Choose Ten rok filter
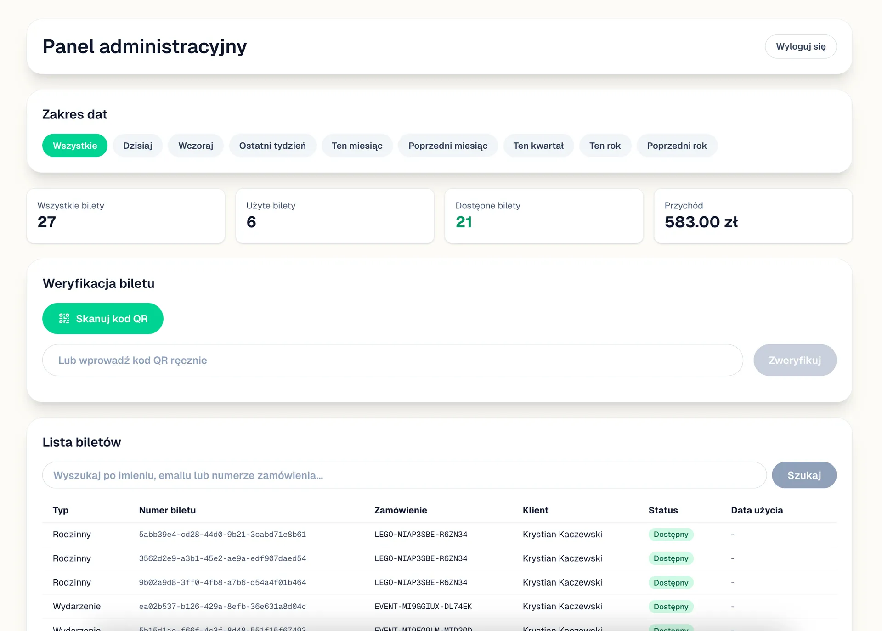 (x=605, y=146)
